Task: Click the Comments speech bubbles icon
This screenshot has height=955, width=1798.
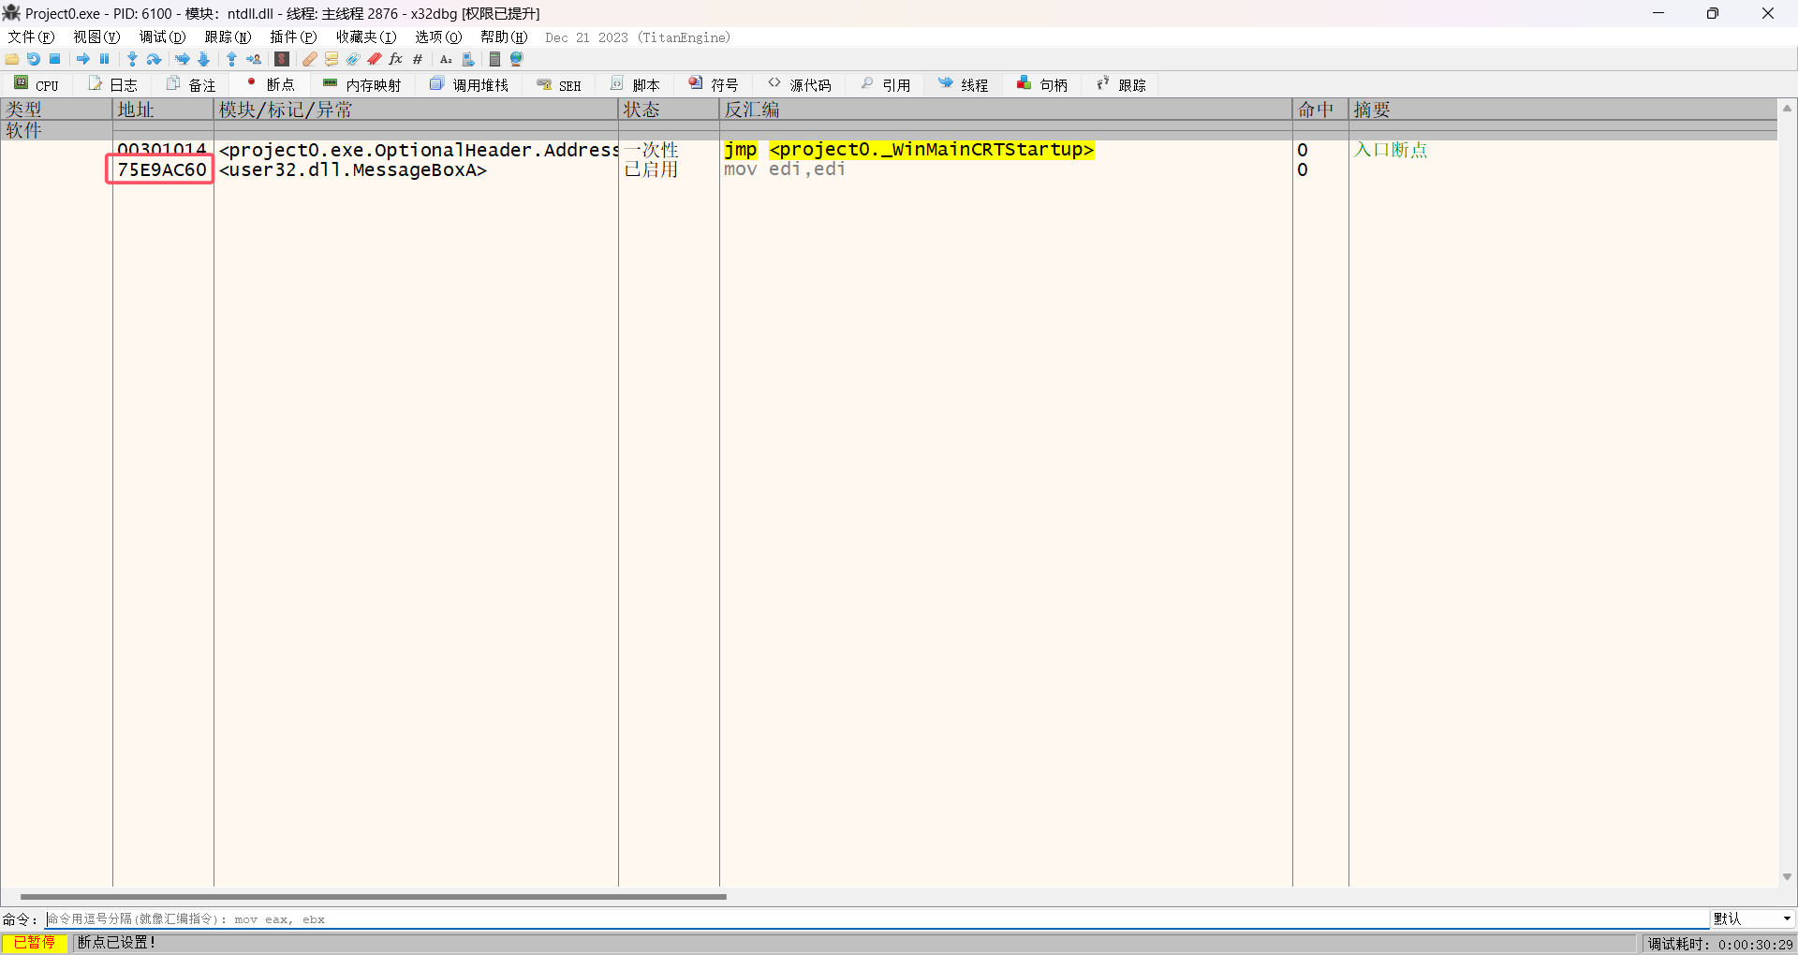Action: tap(332, 59)
